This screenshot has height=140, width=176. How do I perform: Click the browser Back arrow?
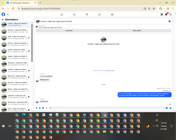(x=3, y=9)
